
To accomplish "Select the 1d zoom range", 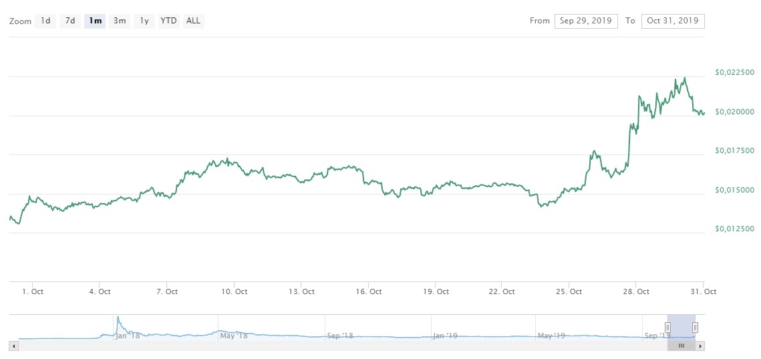I will (45, 21).
